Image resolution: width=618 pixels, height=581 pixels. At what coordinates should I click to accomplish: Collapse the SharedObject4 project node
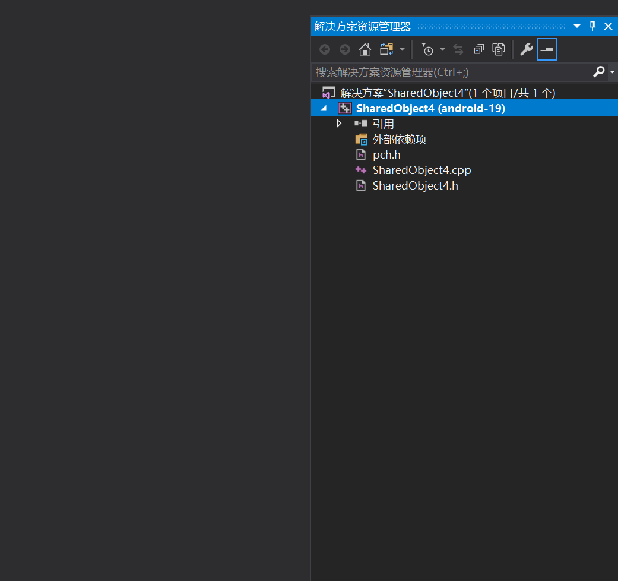coord(323,108)
